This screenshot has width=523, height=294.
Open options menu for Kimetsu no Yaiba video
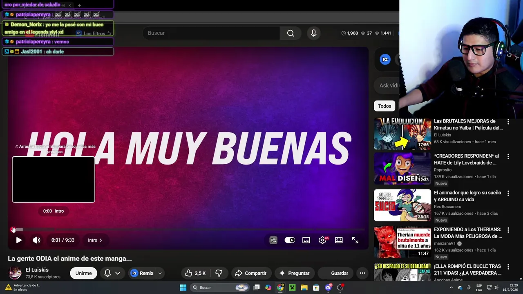(508, 122)
